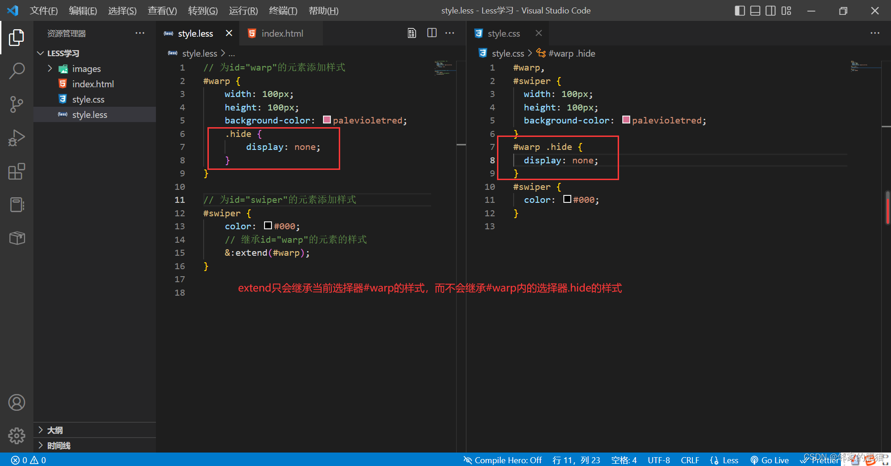Collapse the LESS学习 folder section
The image size is (891, 466).
point(95,53)
